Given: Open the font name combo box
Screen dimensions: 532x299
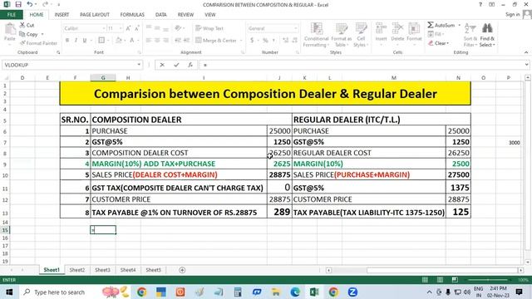Looking at the screenshot, I should pos(84,28).
